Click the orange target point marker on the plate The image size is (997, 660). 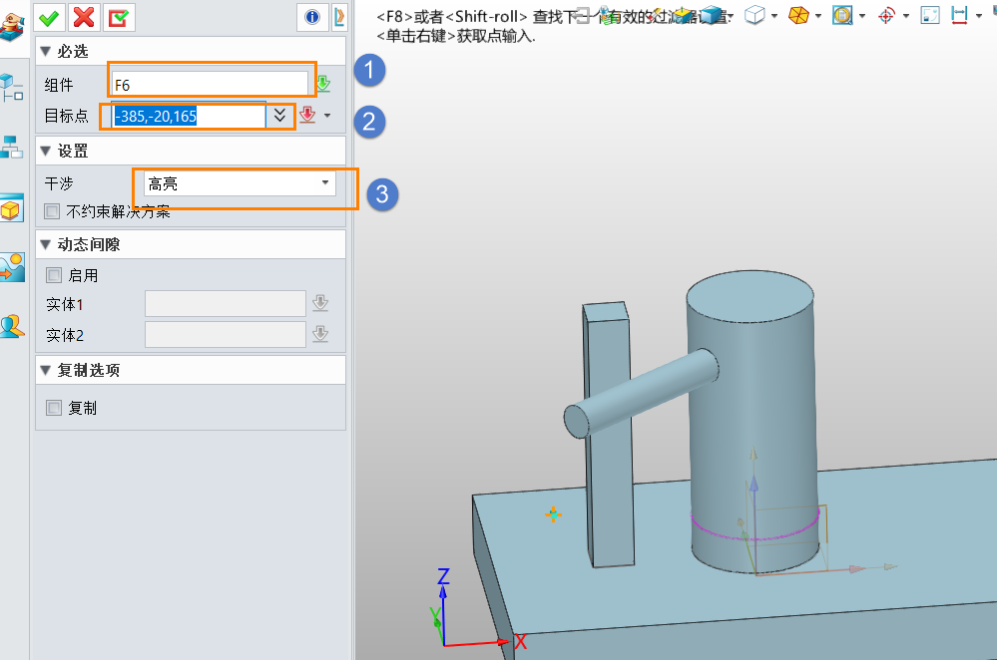click(553, 513)
